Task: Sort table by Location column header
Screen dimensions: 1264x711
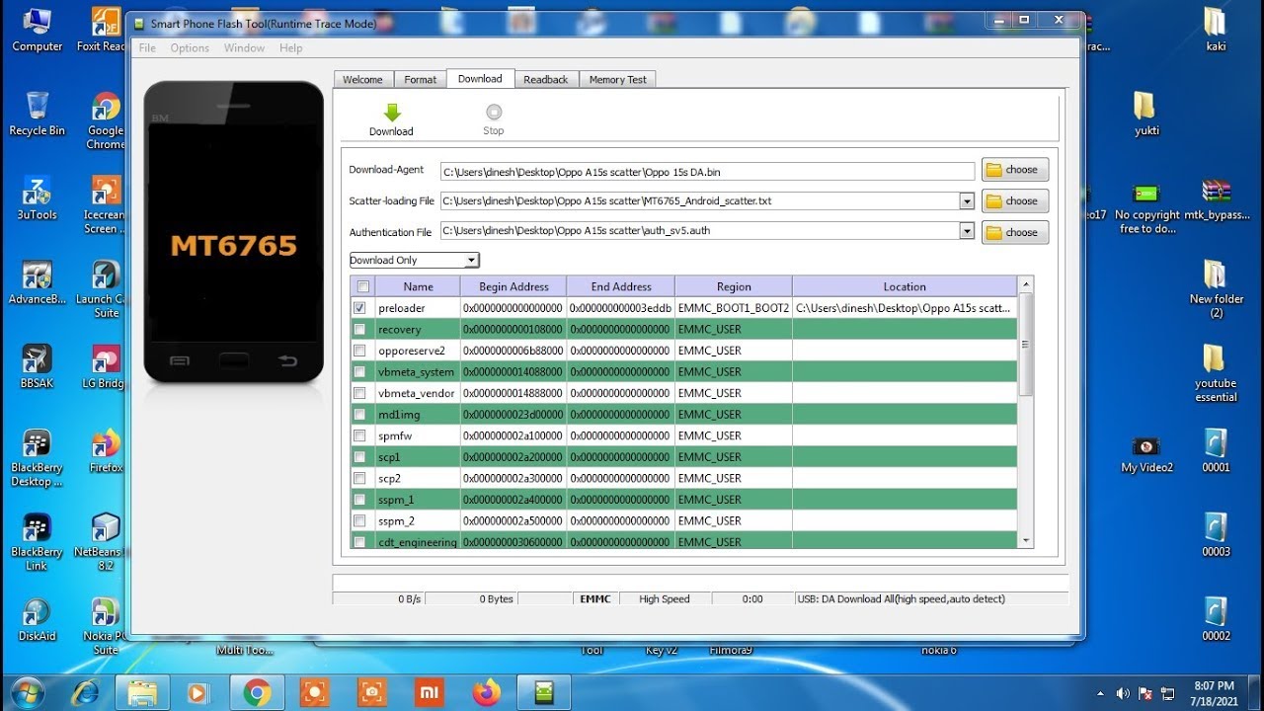Action: click(x=905, y=286)
